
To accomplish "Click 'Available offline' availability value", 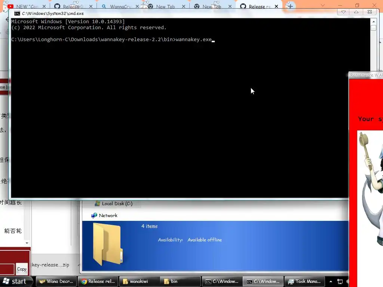I will [x=205, y=240].
